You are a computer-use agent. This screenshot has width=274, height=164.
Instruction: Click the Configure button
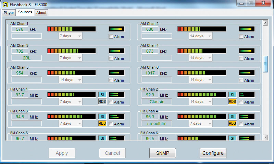(x=213, y=153)
